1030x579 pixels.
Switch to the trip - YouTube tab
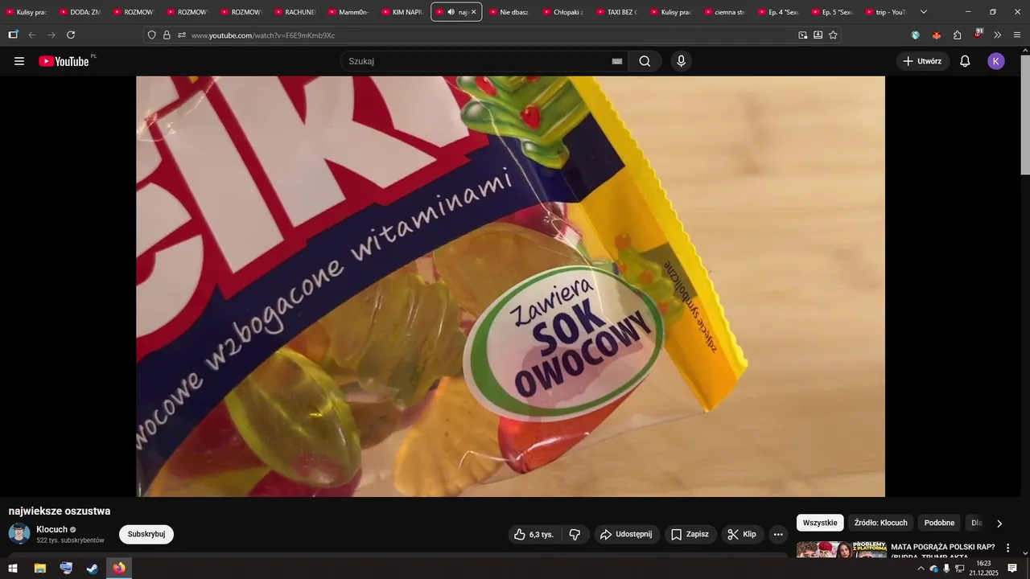(885, 12)
